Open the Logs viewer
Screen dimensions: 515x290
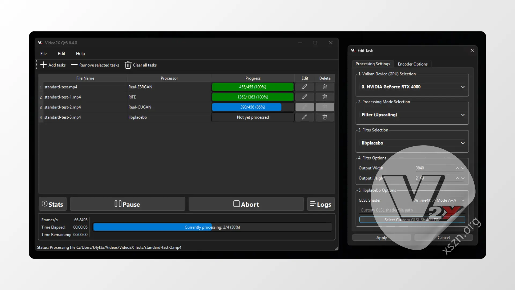pyautogui.click(x=321, y=204)
